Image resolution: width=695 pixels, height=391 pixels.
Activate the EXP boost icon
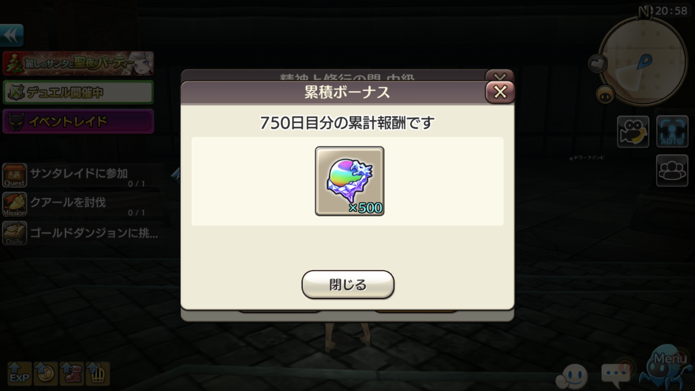point(19,373)
